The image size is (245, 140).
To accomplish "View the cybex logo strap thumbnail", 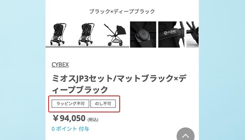I will [x=171, y=34].
